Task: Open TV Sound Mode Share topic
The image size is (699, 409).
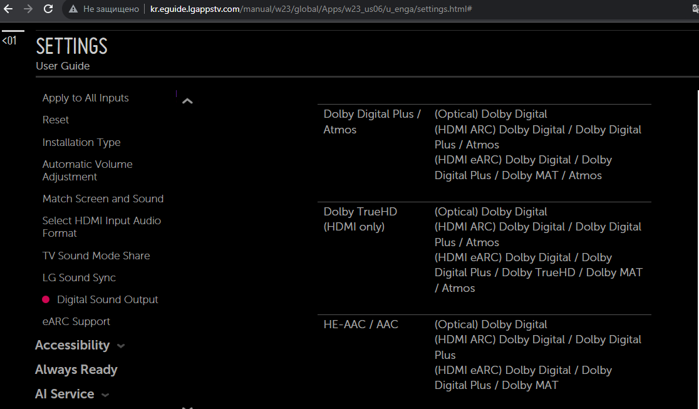Action: pos(96,256)
